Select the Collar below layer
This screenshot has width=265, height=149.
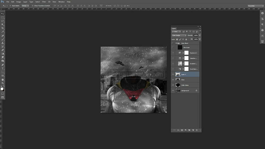(x=185, y=85)
